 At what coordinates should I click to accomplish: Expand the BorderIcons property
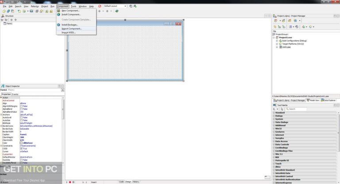tap(1, 126)
